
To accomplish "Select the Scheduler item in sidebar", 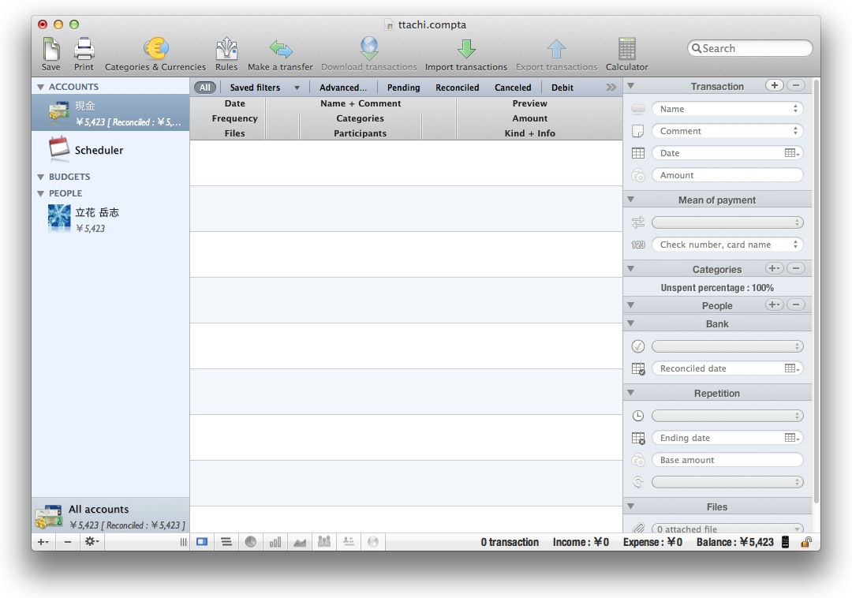I will point(99,150).
